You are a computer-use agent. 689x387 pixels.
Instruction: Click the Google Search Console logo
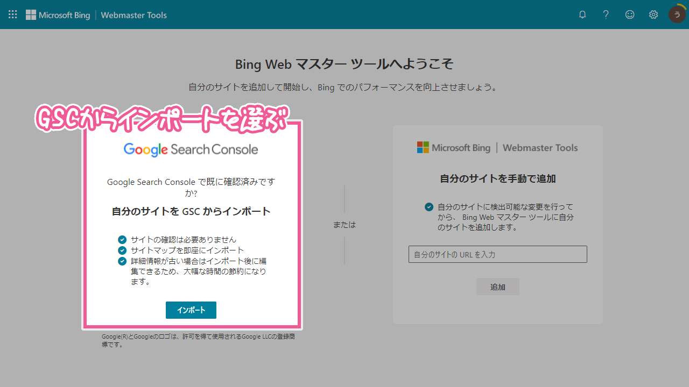[191, 149]
